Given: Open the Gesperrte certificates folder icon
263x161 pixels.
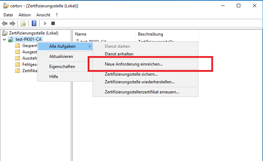Looking at the screenshot, I should click(x=17, y=46).
